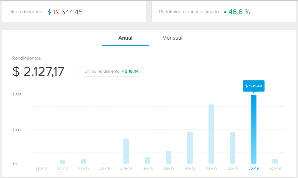
Task: Click the Último rendimiento pill
Action: (x=111, y=71)
